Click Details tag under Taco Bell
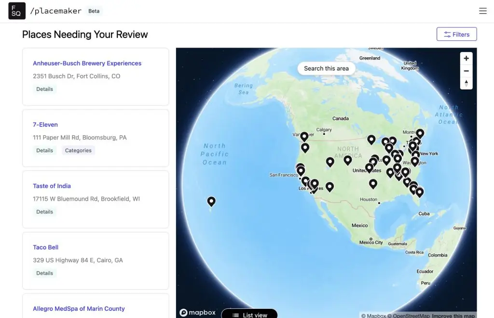The width and height of the screenshot is (494, 318). (x=44, y=273)
